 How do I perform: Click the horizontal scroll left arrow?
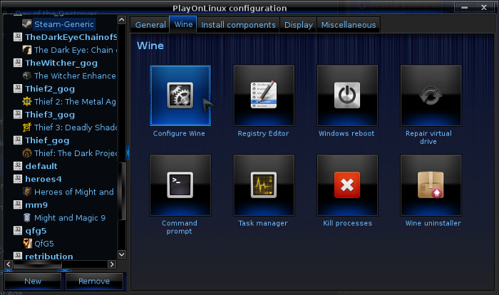click(9, 264)
